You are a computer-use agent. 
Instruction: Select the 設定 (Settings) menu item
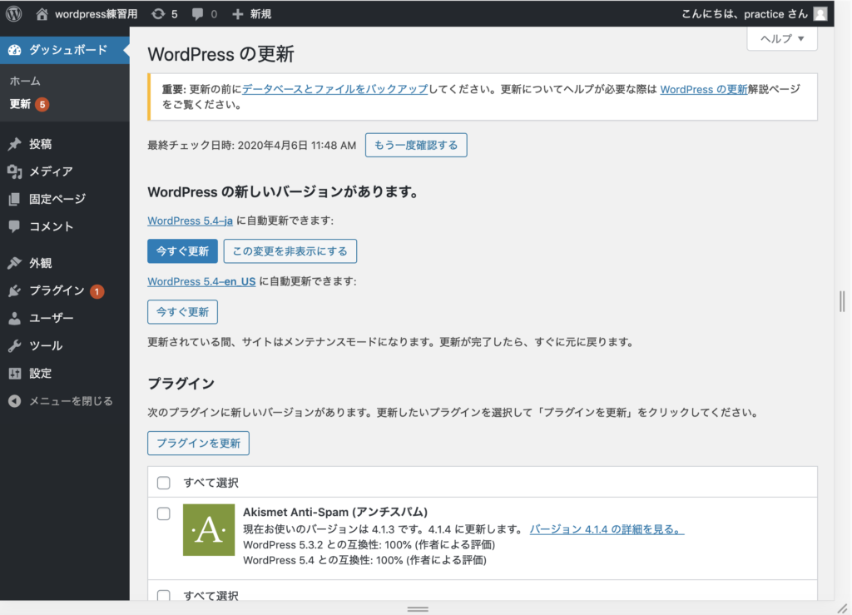coord(41,373)
